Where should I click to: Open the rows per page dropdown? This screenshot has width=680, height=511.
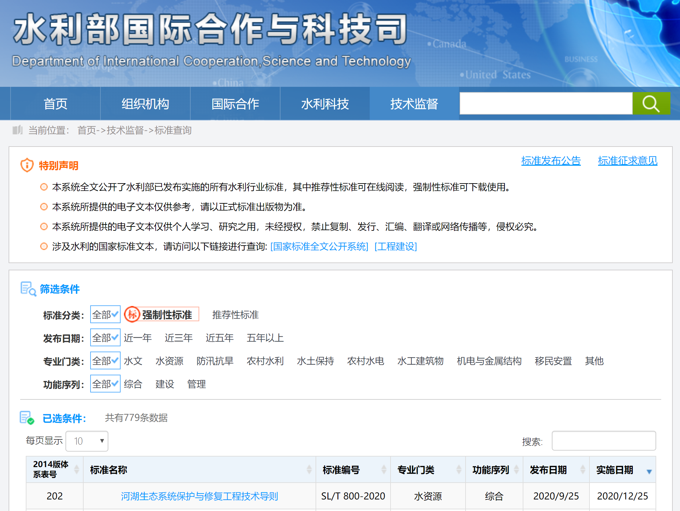point(87,441)
